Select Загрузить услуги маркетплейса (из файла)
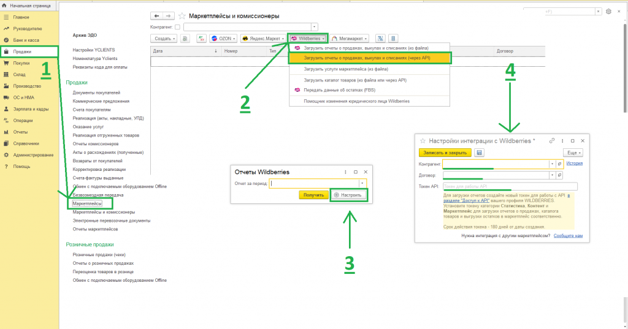Image resolution: width=628 pixels, height=329 pixels. tap(369, 69)
